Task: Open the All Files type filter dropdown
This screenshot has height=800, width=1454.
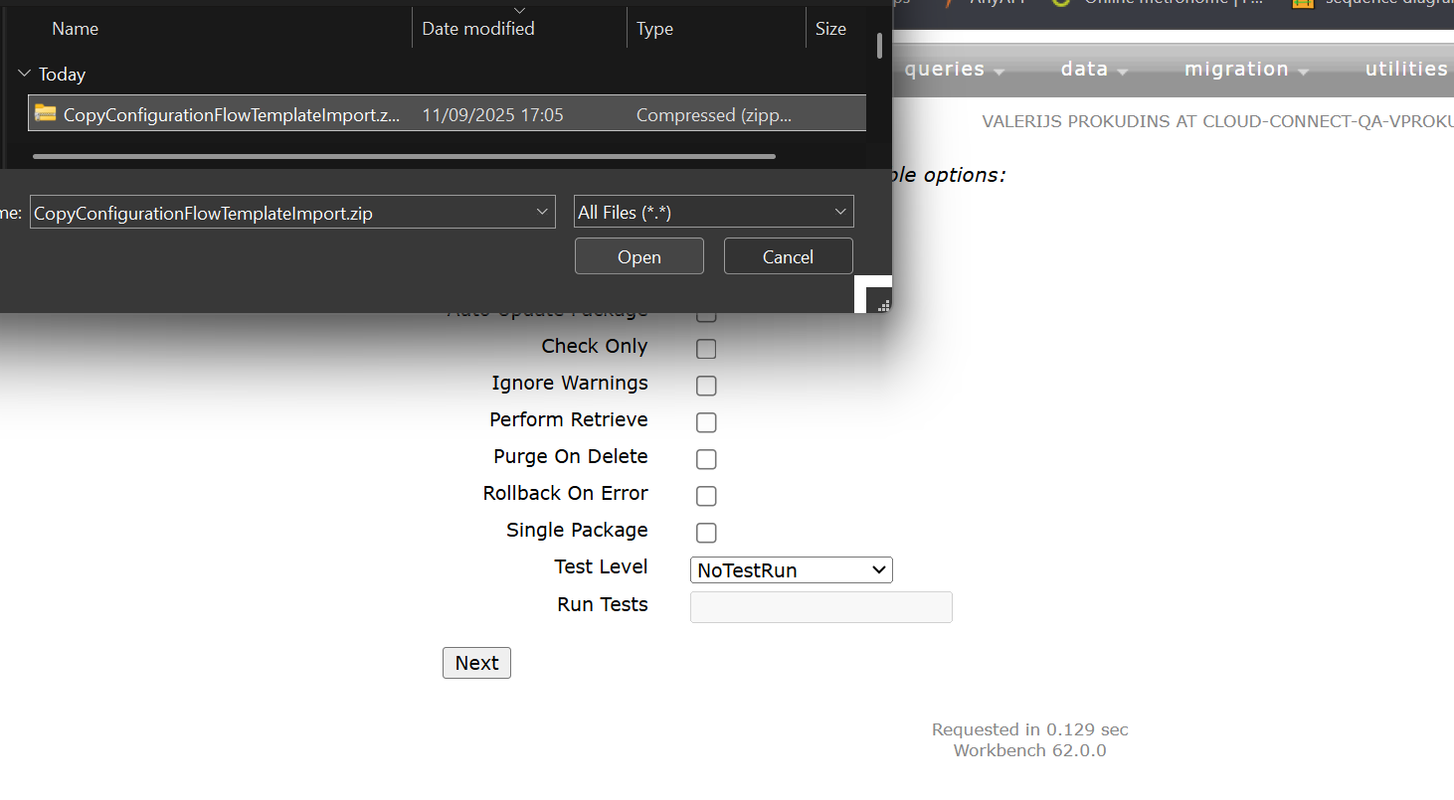Action: 714,212
